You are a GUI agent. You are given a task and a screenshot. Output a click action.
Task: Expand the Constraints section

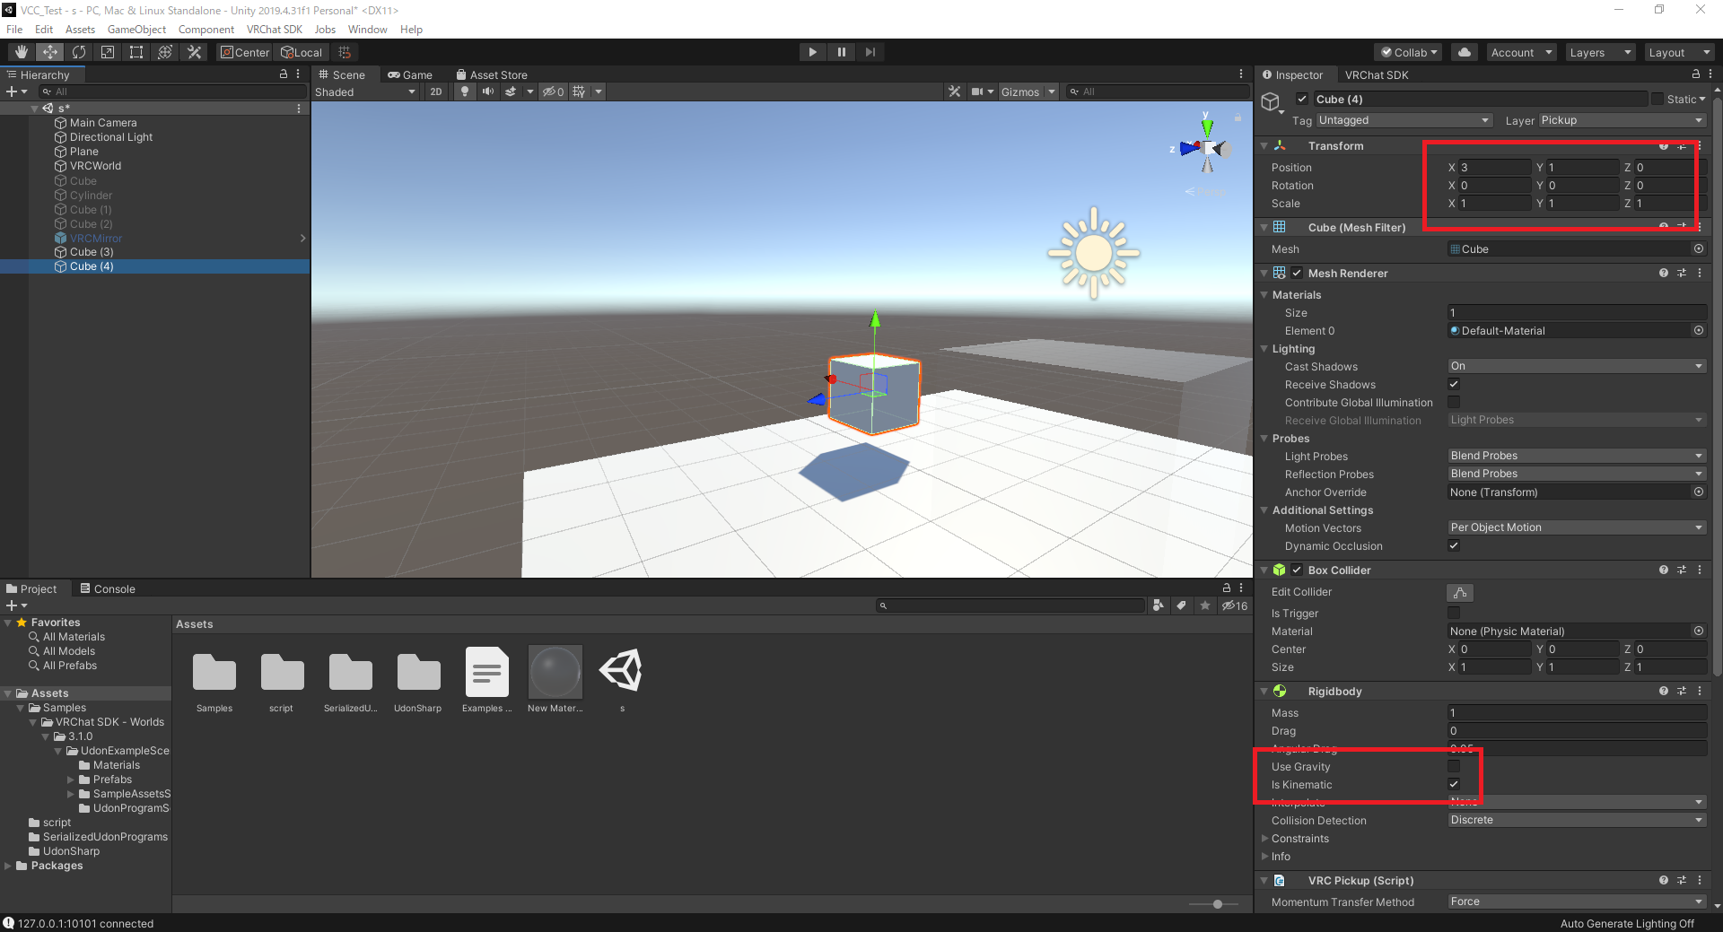(x=1265, y=839)
